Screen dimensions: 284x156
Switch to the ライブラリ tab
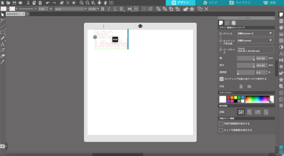tap(240, 3)
